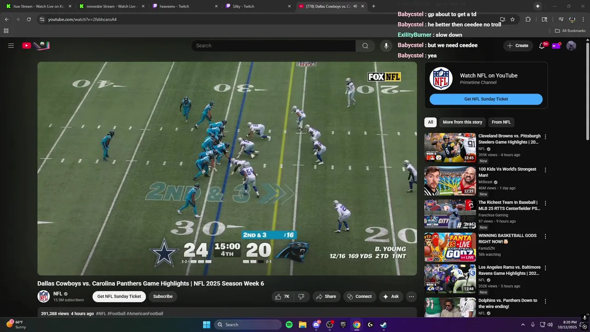Screen dimensions: 590x332
Task: Open the YouTube account avatar menu
Action: click(571, 46)
